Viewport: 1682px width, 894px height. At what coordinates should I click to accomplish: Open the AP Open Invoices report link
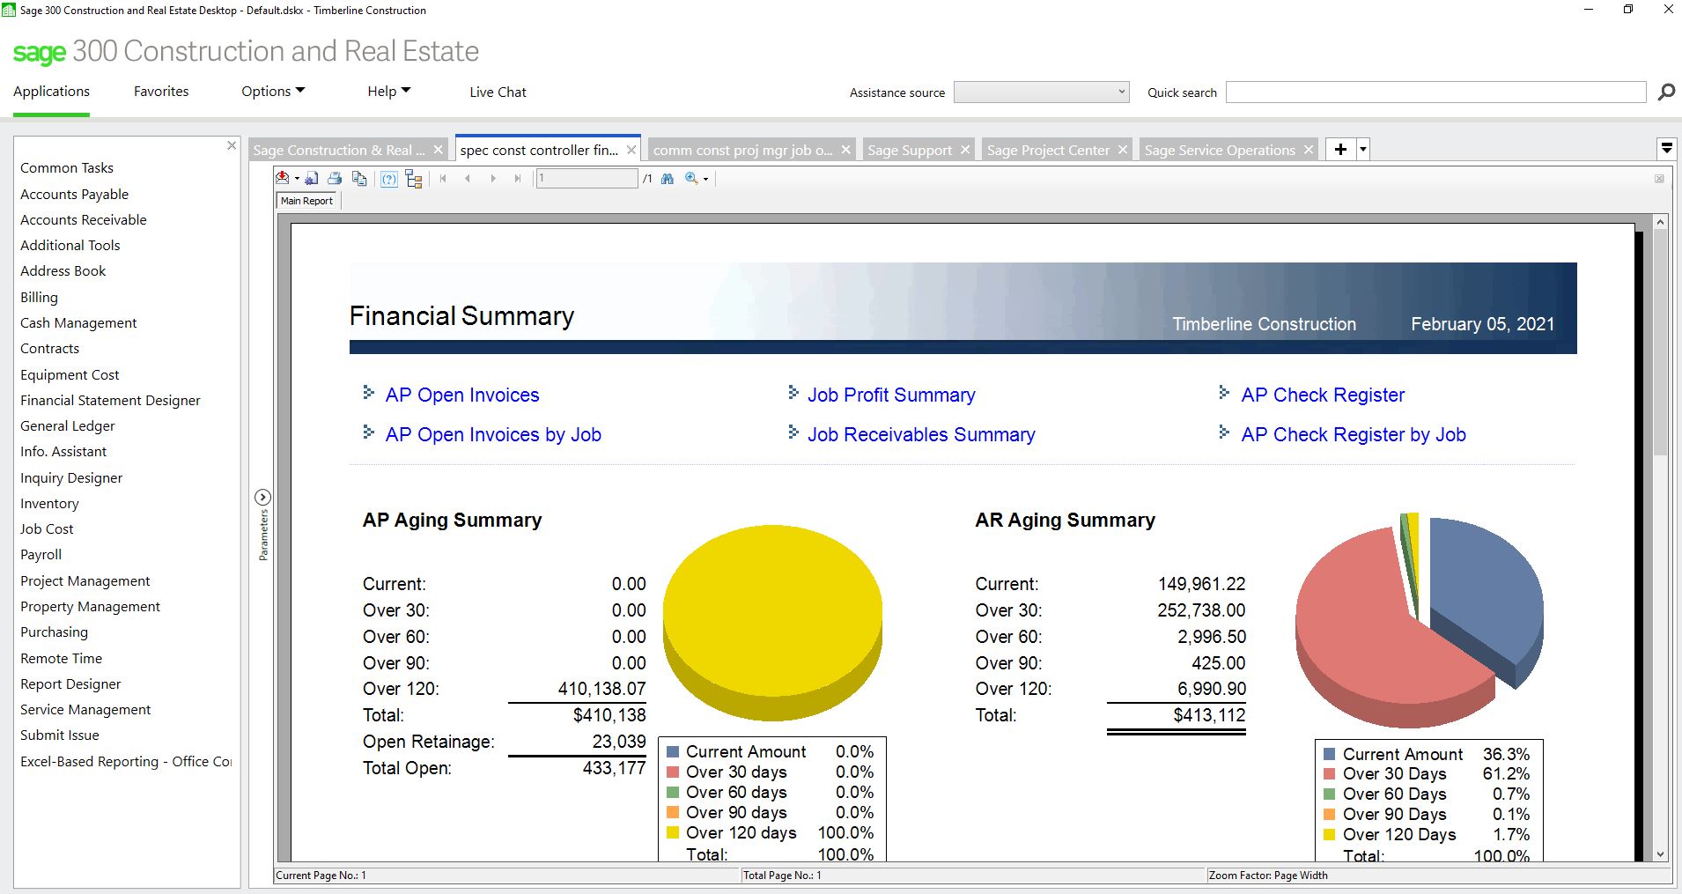(462, 395)
